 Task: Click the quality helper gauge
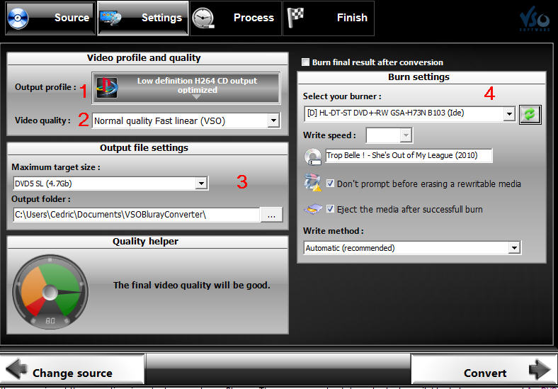coord(50,292)
